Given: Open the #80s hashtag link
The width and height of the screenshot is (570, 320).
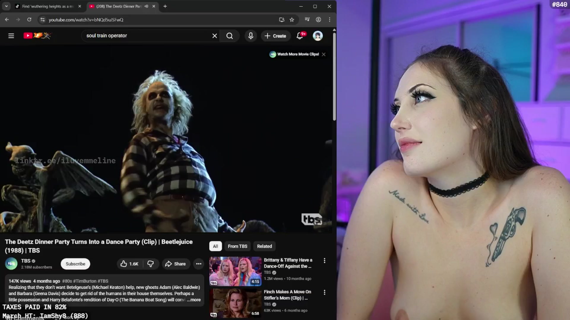Looking at the screenshot, I should 67,281.
